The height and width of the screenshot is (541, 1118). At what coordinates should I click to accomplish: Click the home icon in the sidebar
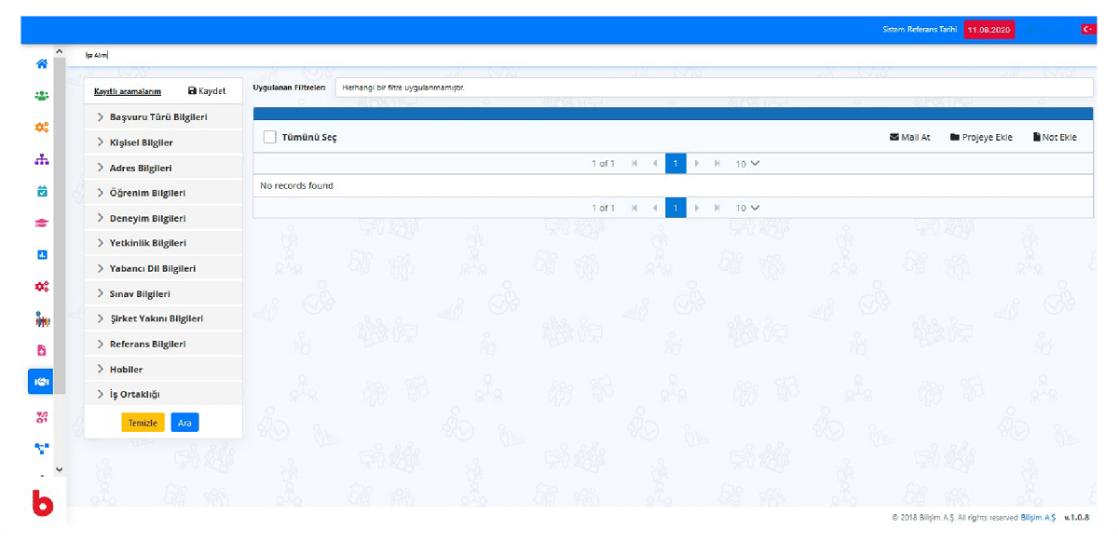pyautogui.click(x=41, y=64)
